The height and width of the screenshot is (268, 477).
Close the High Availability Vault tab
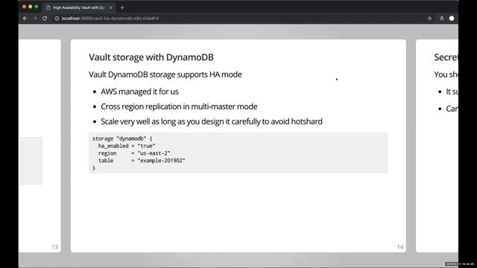[111, 7]
